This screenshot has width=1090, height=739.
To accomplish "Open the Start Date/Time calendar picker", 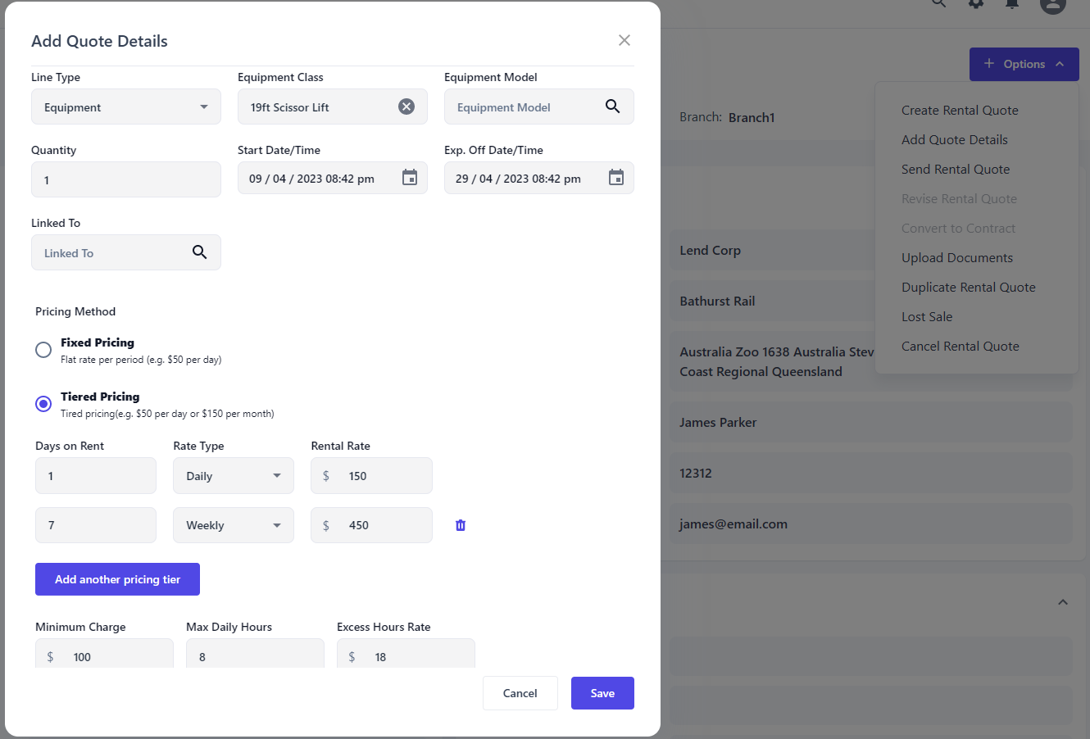I will coord(410,178).
